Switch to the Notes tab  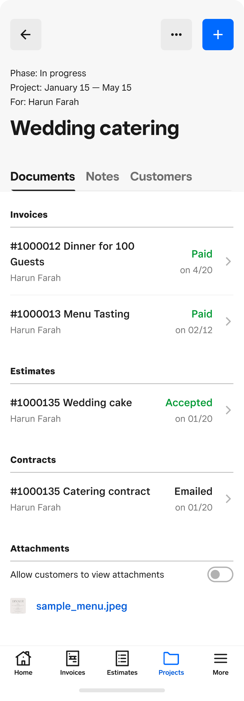102,176
